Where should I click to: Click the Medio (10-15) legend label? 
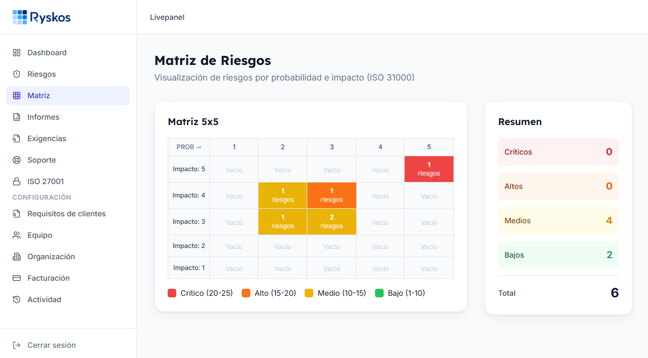coord(342,293)
